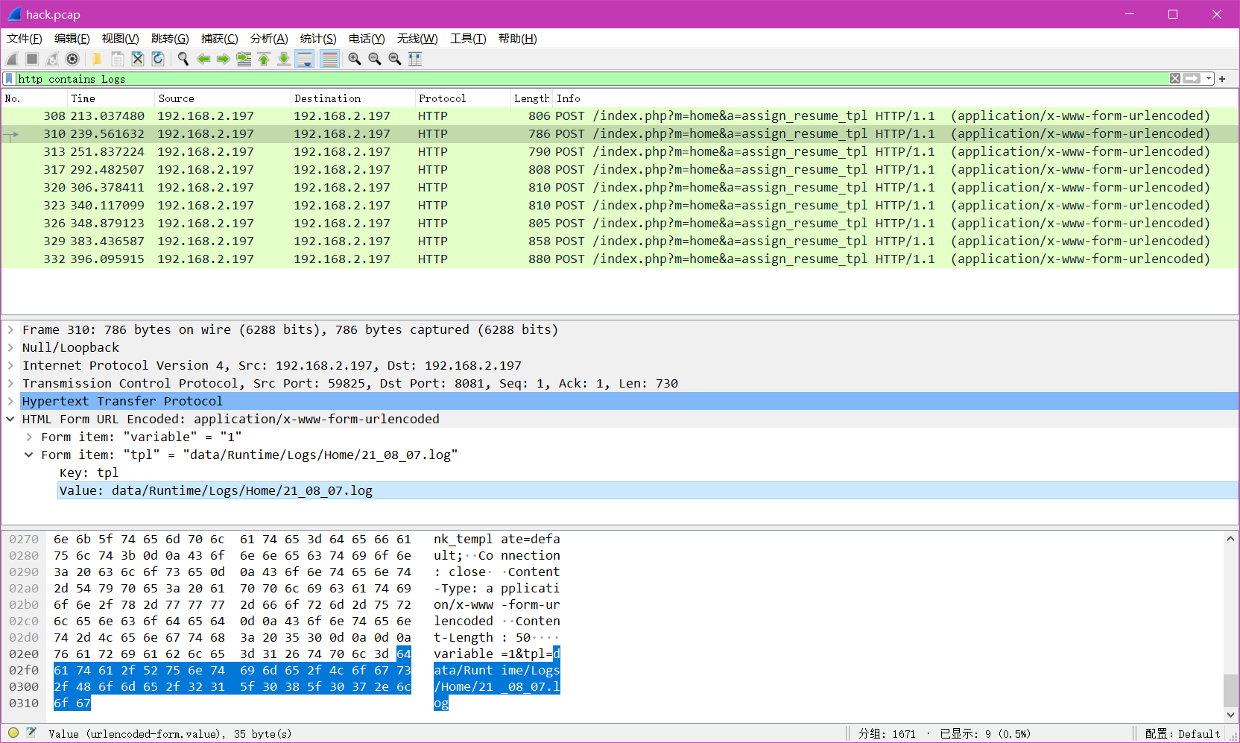Zoom out the main window text

click(x=375, y=59)
